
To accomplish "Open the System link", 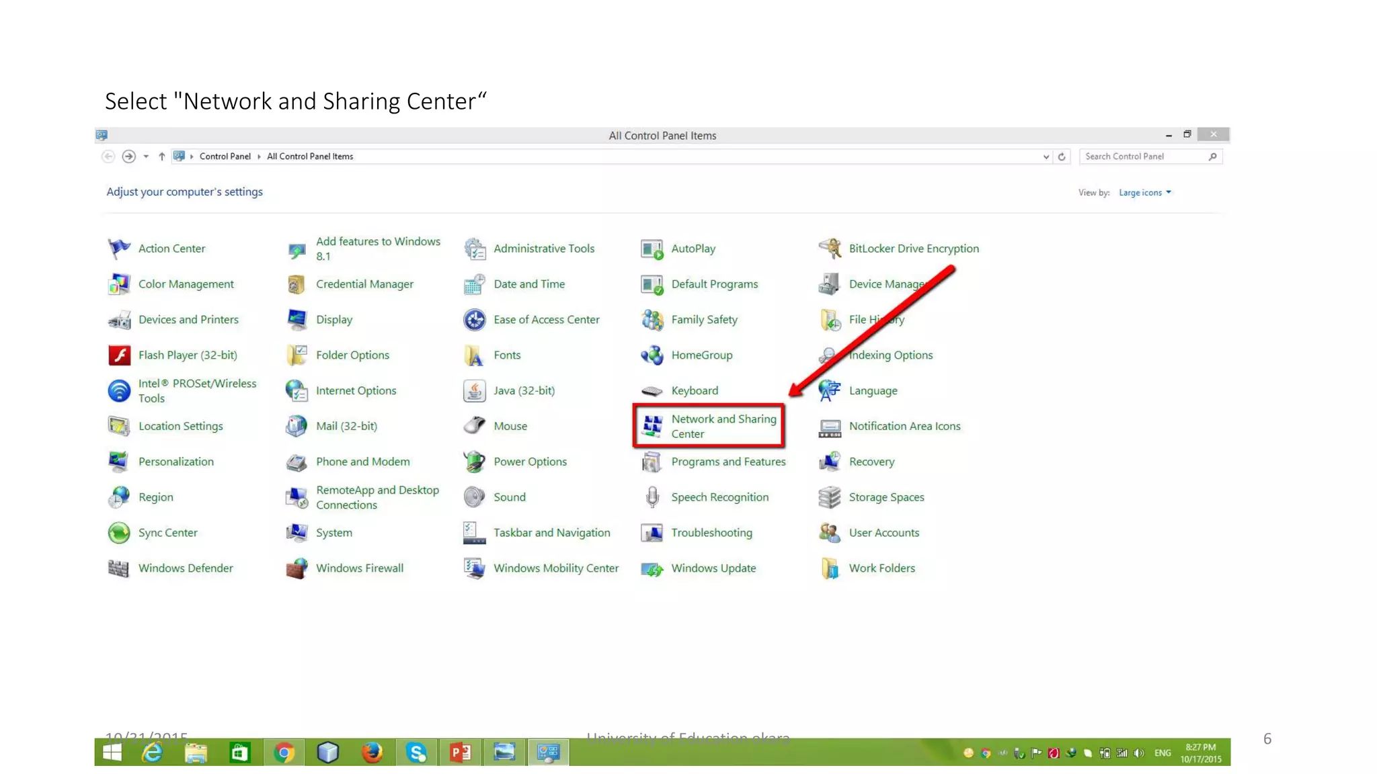I will 333,533.
